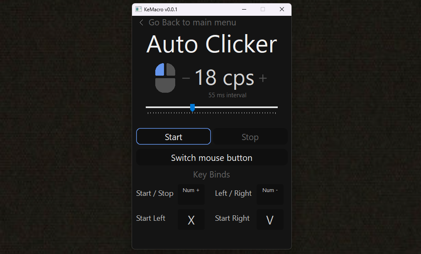Click the right end of the cps slider track
Image resolution: width=421 pixels, height=254 pixels.
276,107
